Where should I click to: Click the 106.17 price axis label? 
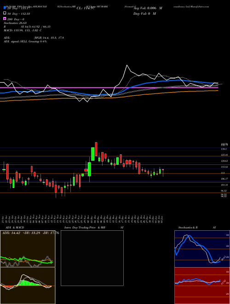tap(224, 179)
